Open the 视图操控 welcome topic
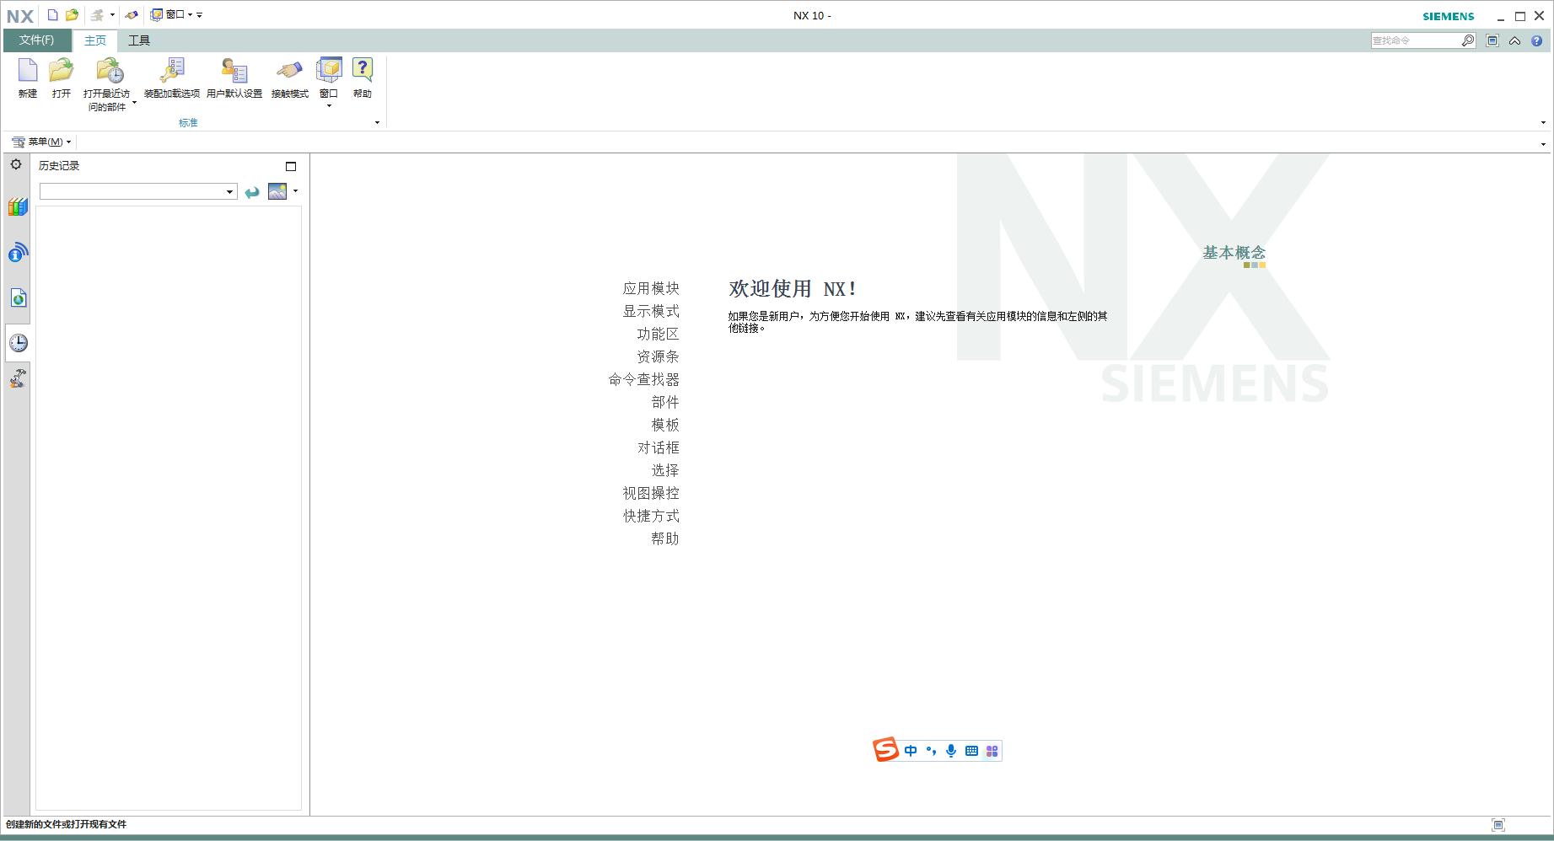Screen dimensions: 1554x841 (x=651, y=493)
